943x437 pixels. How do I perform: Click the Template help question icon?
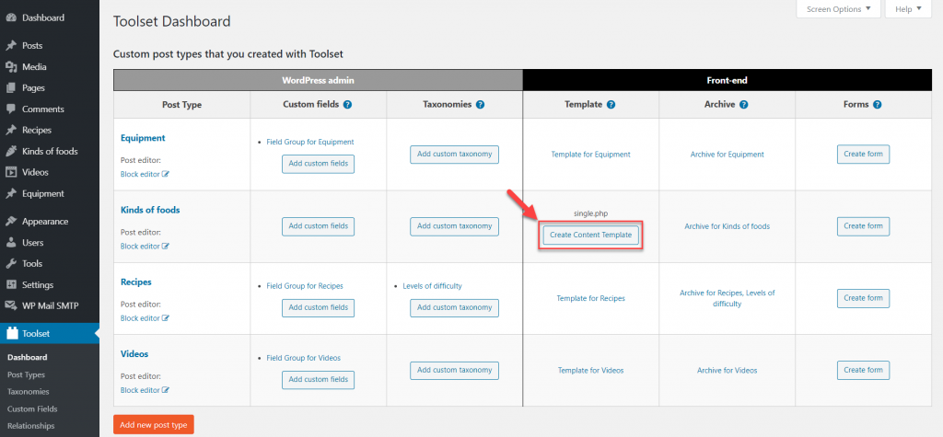611,105
